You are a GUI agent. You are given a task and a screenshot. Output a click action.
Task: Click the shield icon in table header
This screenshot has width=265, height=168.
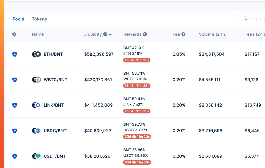(x=14, y=34)
